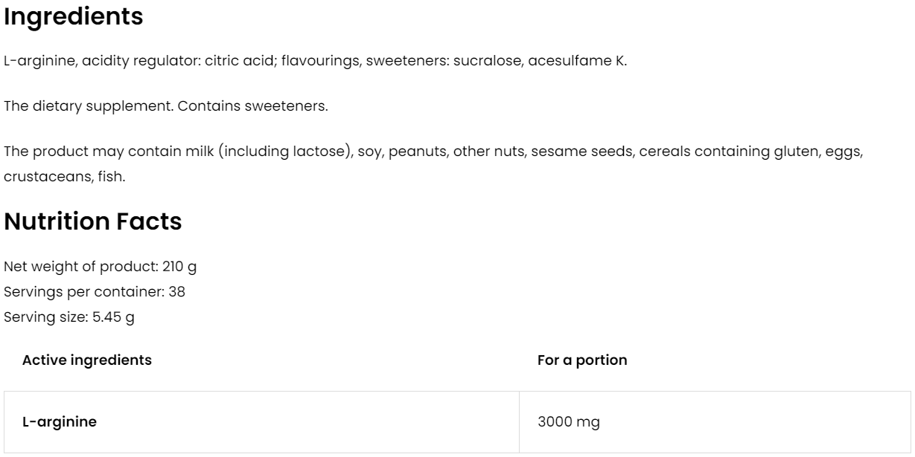Click the Nutrition Facts heading
The width and height of the screenshot is (915, 457).
pyautogui.click(x=93, y=221)
